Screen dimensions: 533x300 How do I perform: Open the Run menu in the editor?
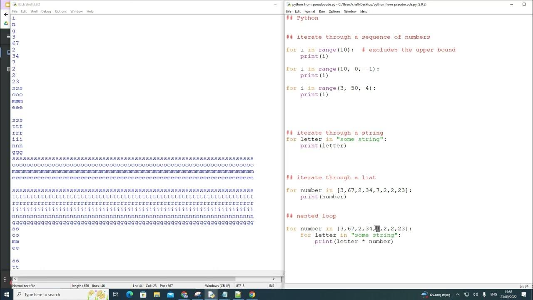(322, 11)
